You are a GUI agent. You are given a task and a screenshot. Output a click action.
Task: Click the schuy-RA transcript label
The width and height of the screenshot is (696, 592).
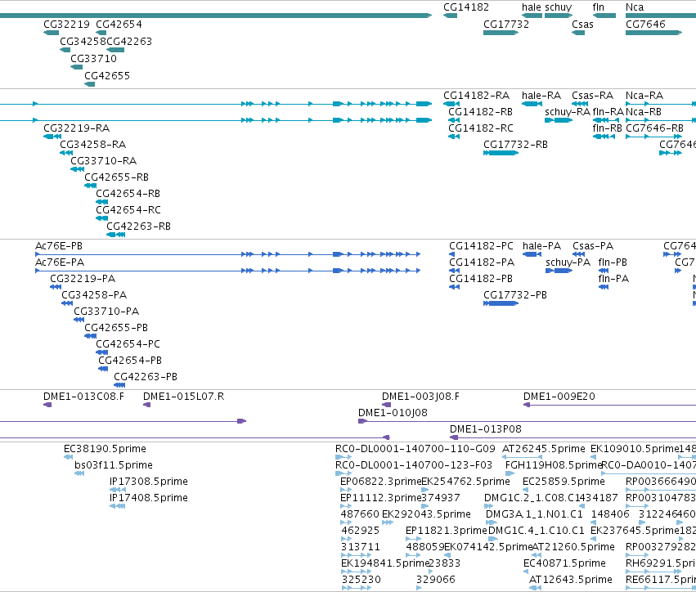(568, 112)
